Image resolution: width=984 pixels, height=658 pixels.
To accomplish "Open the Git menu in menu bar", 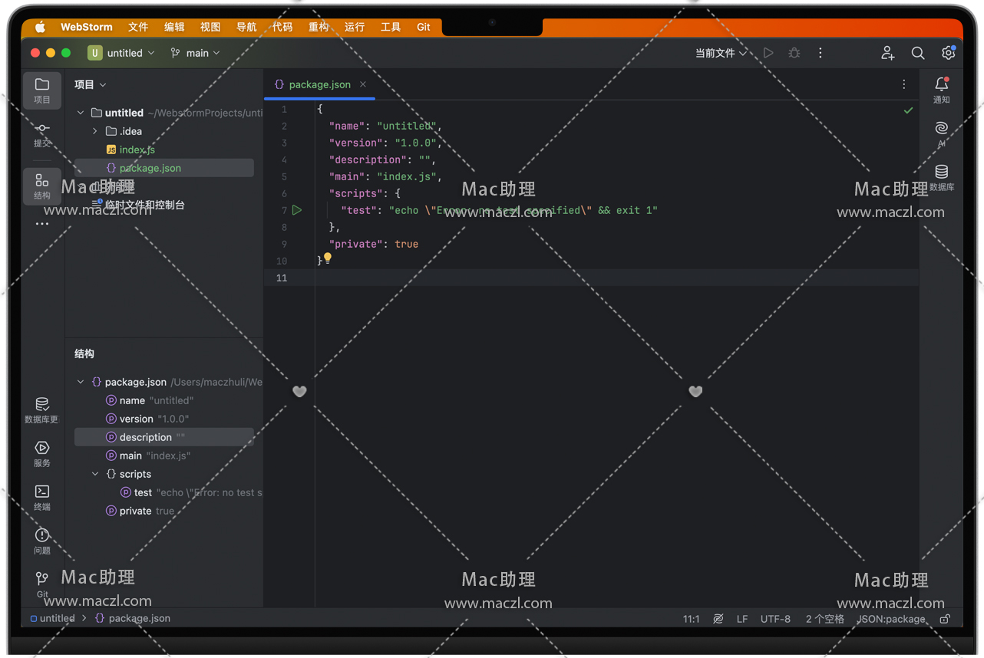I will tap(423, 27).
